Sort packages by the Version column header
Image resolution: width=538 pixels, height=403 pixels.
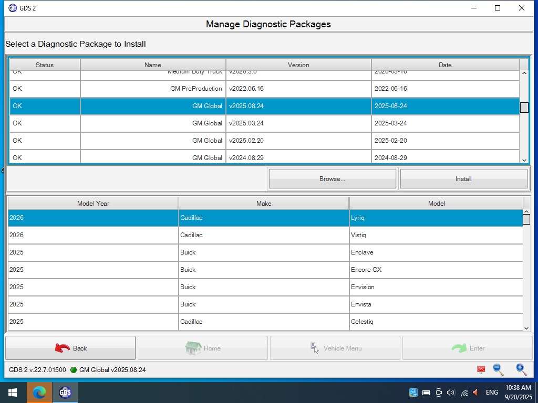298,65
